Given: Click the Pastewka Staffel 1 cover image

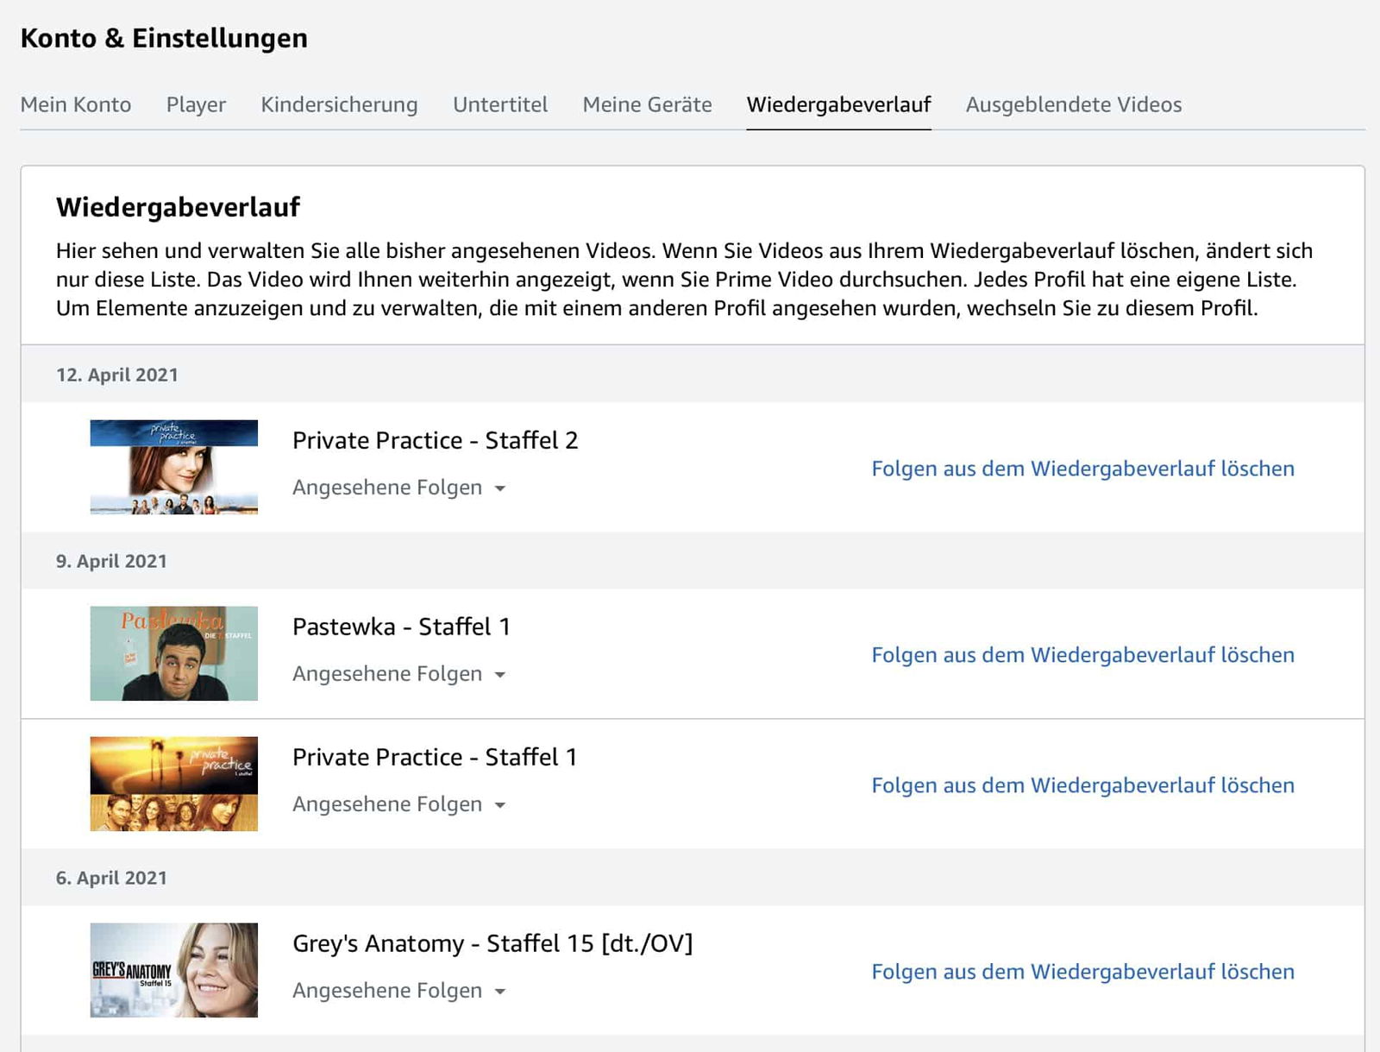Looking at the screenshot, I should click(x=173, y=653).
